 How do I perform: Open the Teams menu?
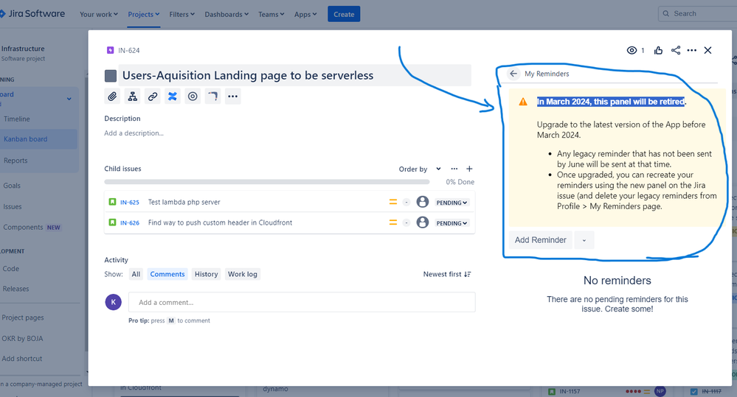coord(271,14)
